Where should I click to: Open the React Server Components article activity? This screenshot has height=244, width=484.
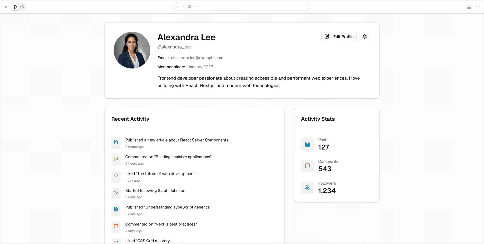pos(176,140)
